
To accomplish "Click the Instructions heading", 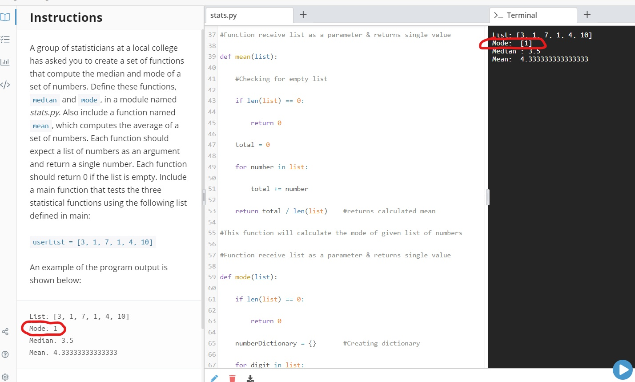I will tap(66, 17).
